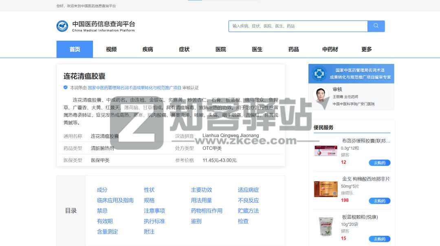Click 去购药 for 板蓝根颗粒
Image resolution: width=440 pixels, height=246 pixels.
379,239
